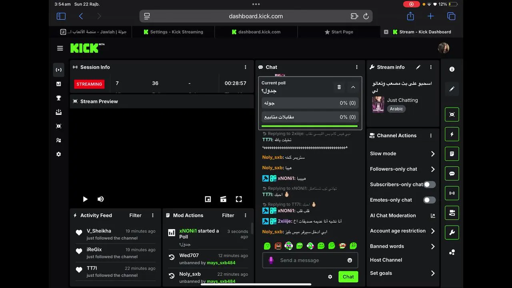This screenshot has width=512, height=288.
Task: Click the red STREAMING status badge
Action: coord(89,84)
